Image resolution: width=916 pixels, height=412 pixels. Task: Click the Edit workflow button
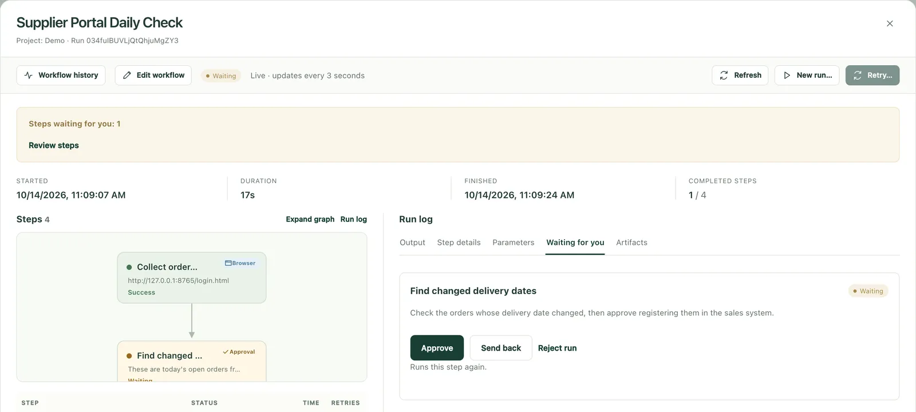pos(153,75)
